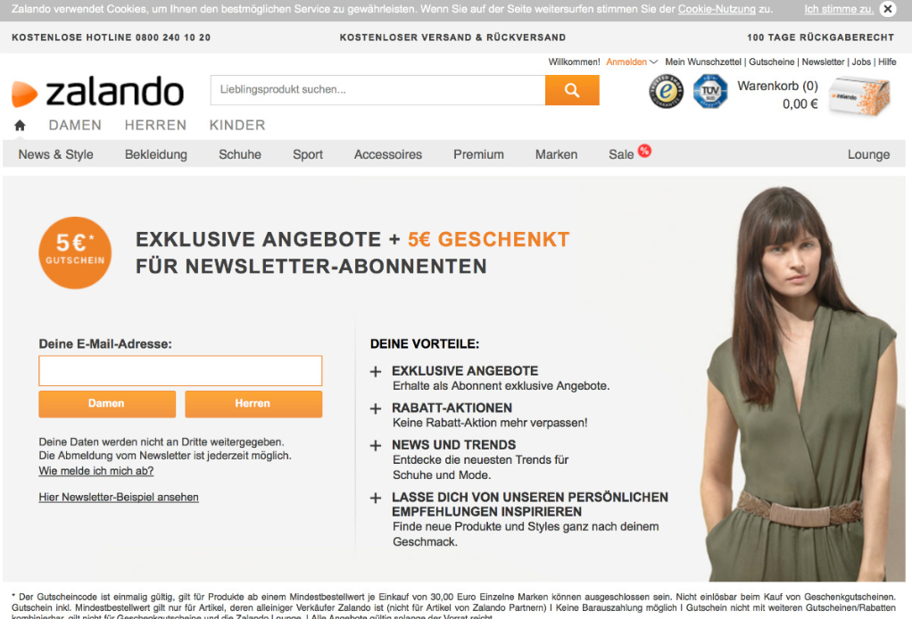The image size is (912, 619).
Task: Open the TÜV certification badge
Action: click(710, 91)
